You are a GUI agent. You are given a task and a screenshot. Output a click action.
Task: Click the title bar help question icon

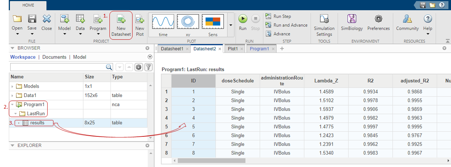pyautogui.click(x=442, y=5)
